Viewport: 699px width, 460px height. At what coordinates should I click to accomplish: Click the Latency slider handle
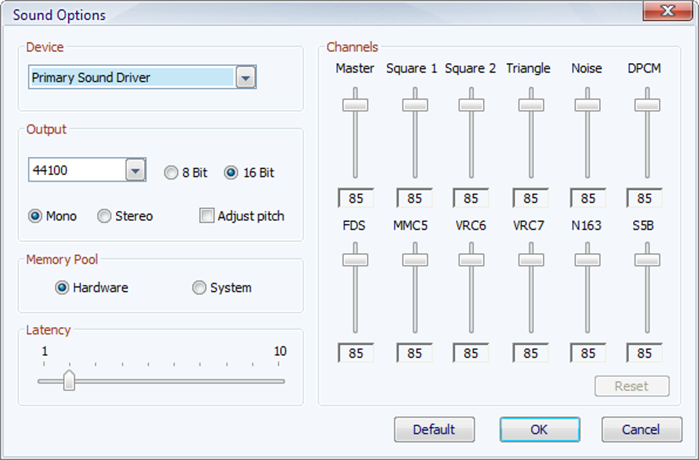[69, 380]
